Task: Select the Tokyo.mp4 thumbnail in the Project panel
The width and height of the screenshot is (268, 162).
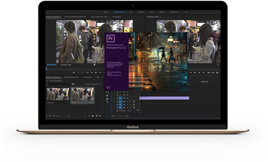Action: tap(58, 94)
